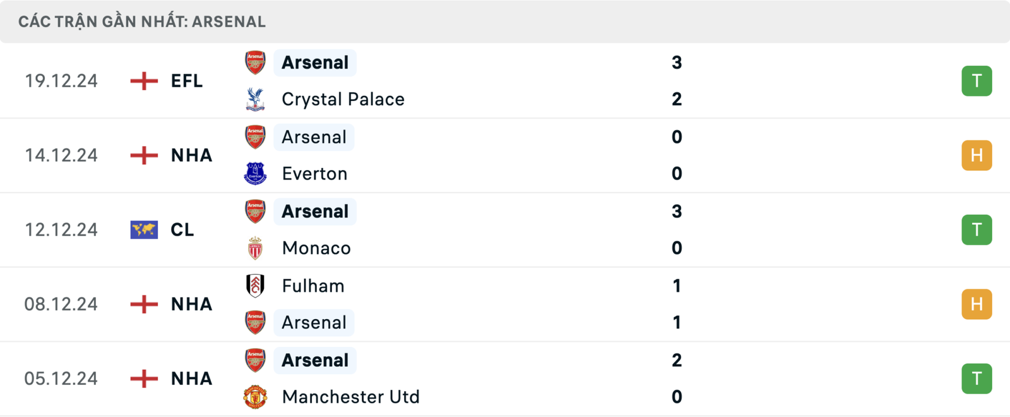This screenshot has height=417, width=1010.
Task: Click the CL competition label
Action: (182, 230)
